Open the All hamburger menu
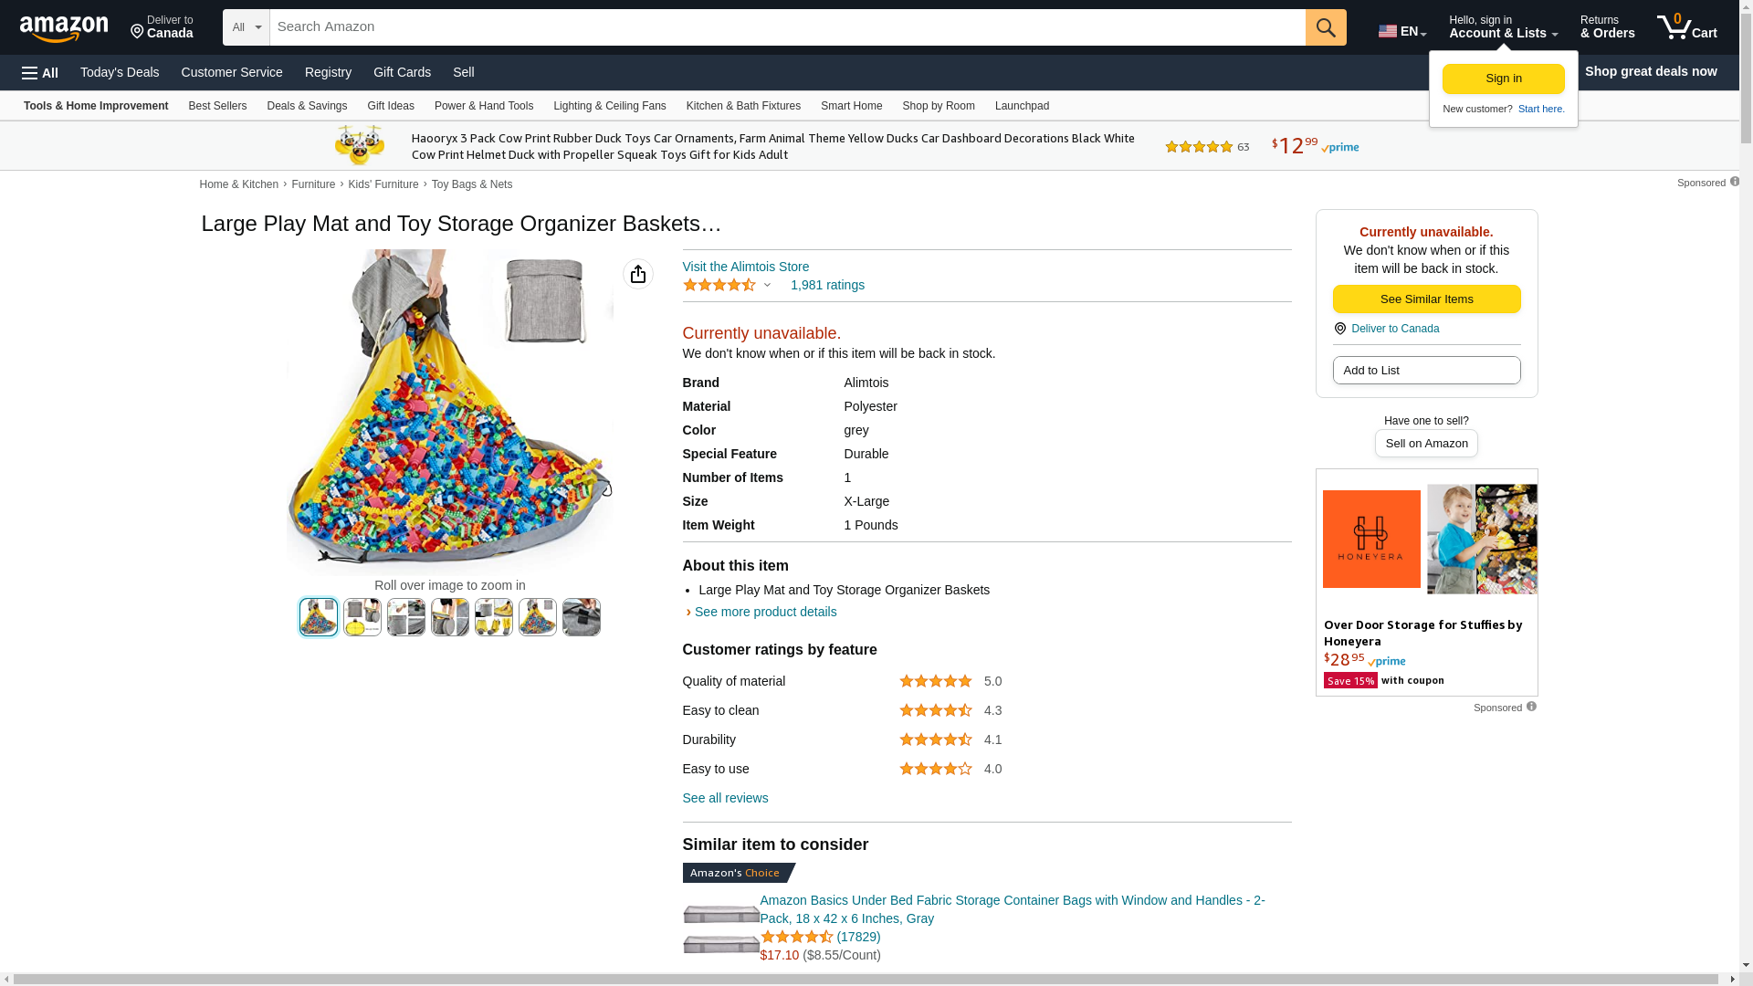Image resolution: width=1753 pixels, height=986 pixels. pos(40,72)
